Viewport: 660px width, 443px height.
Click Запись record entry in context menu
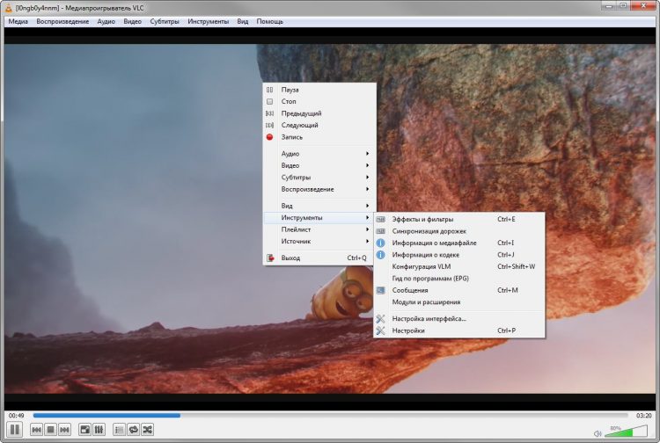(292, 137)
